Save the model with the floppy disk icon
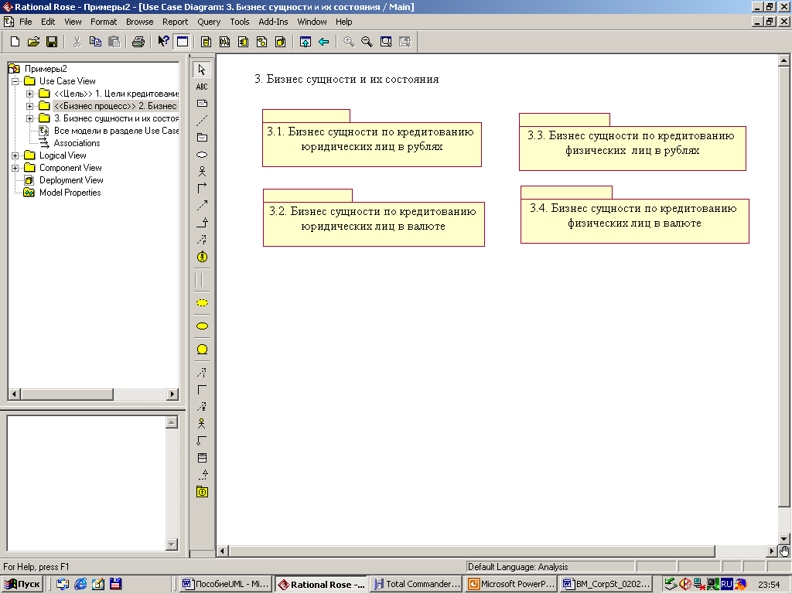 click(52, 42)
